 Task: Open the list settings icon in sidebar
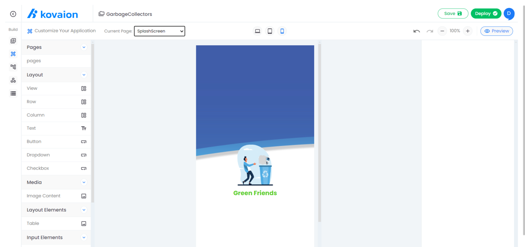13,93
